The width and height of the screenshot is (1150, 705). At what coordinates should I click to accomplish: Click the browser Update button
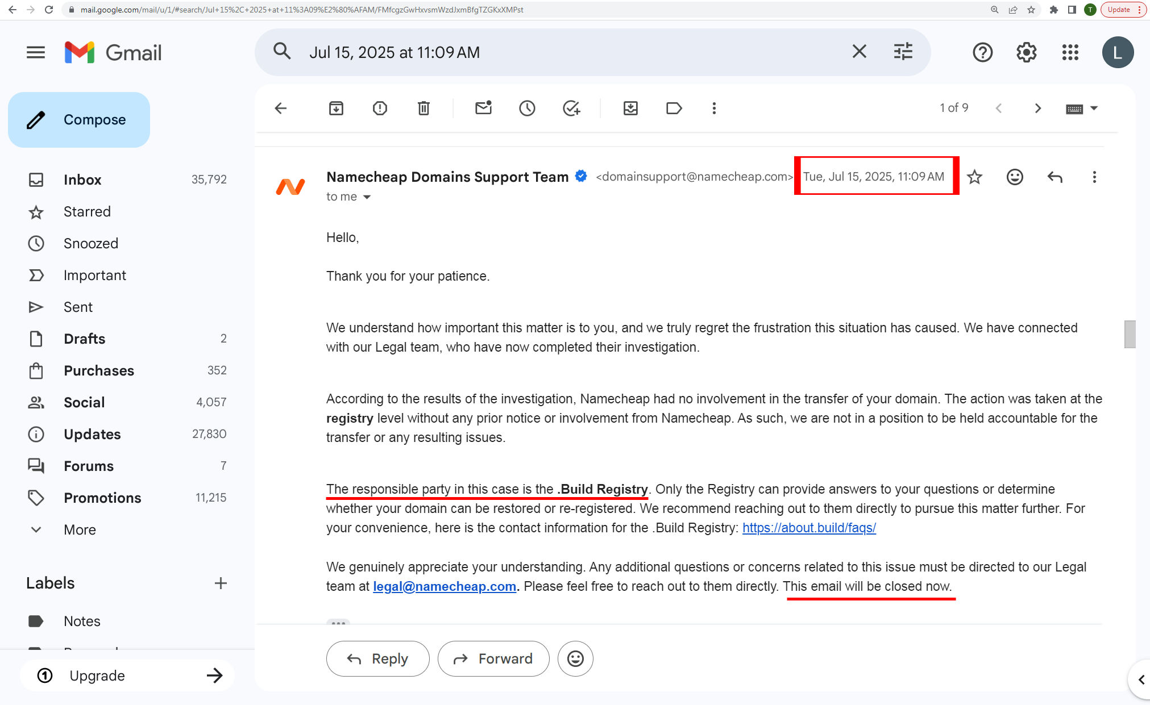(1123, 10)
